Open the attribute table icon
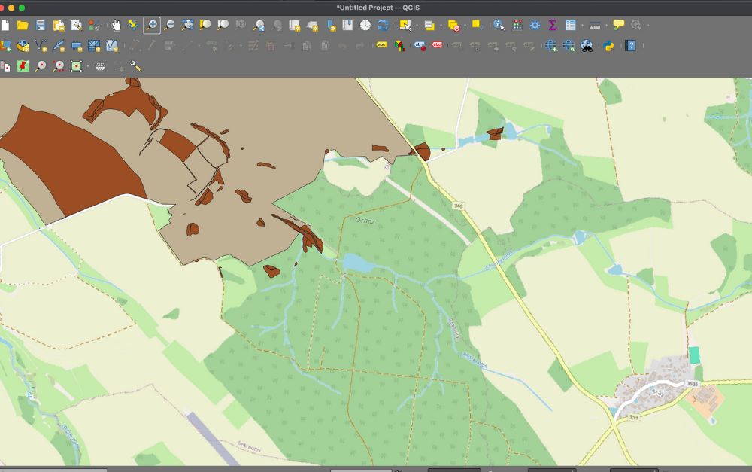The width and height of the screenshot is (752, 472). click(x=571, y=26)
